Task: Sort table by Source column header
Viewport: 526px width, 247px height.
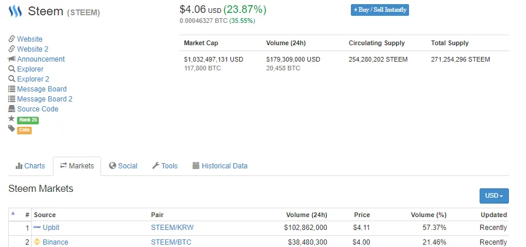Action: pyautogui.click(x=45, y=215)
